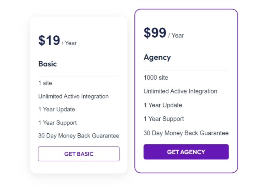272x191 pixels.
Task: Click the "1 site" feature text
Action: click(45, 83)
